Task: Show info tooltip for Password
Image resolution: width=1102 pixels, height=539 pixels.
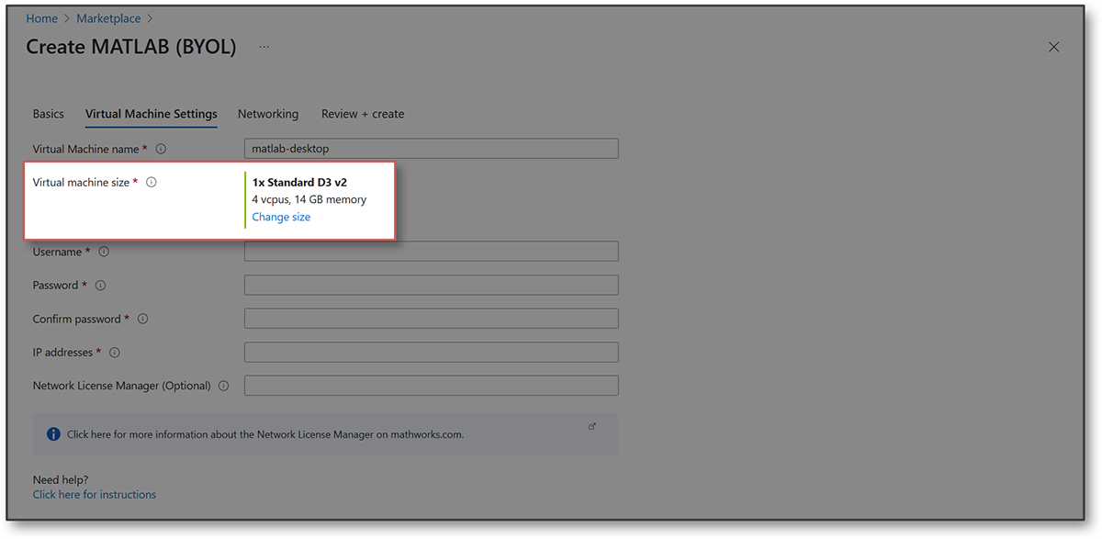Action: point(100,286)
